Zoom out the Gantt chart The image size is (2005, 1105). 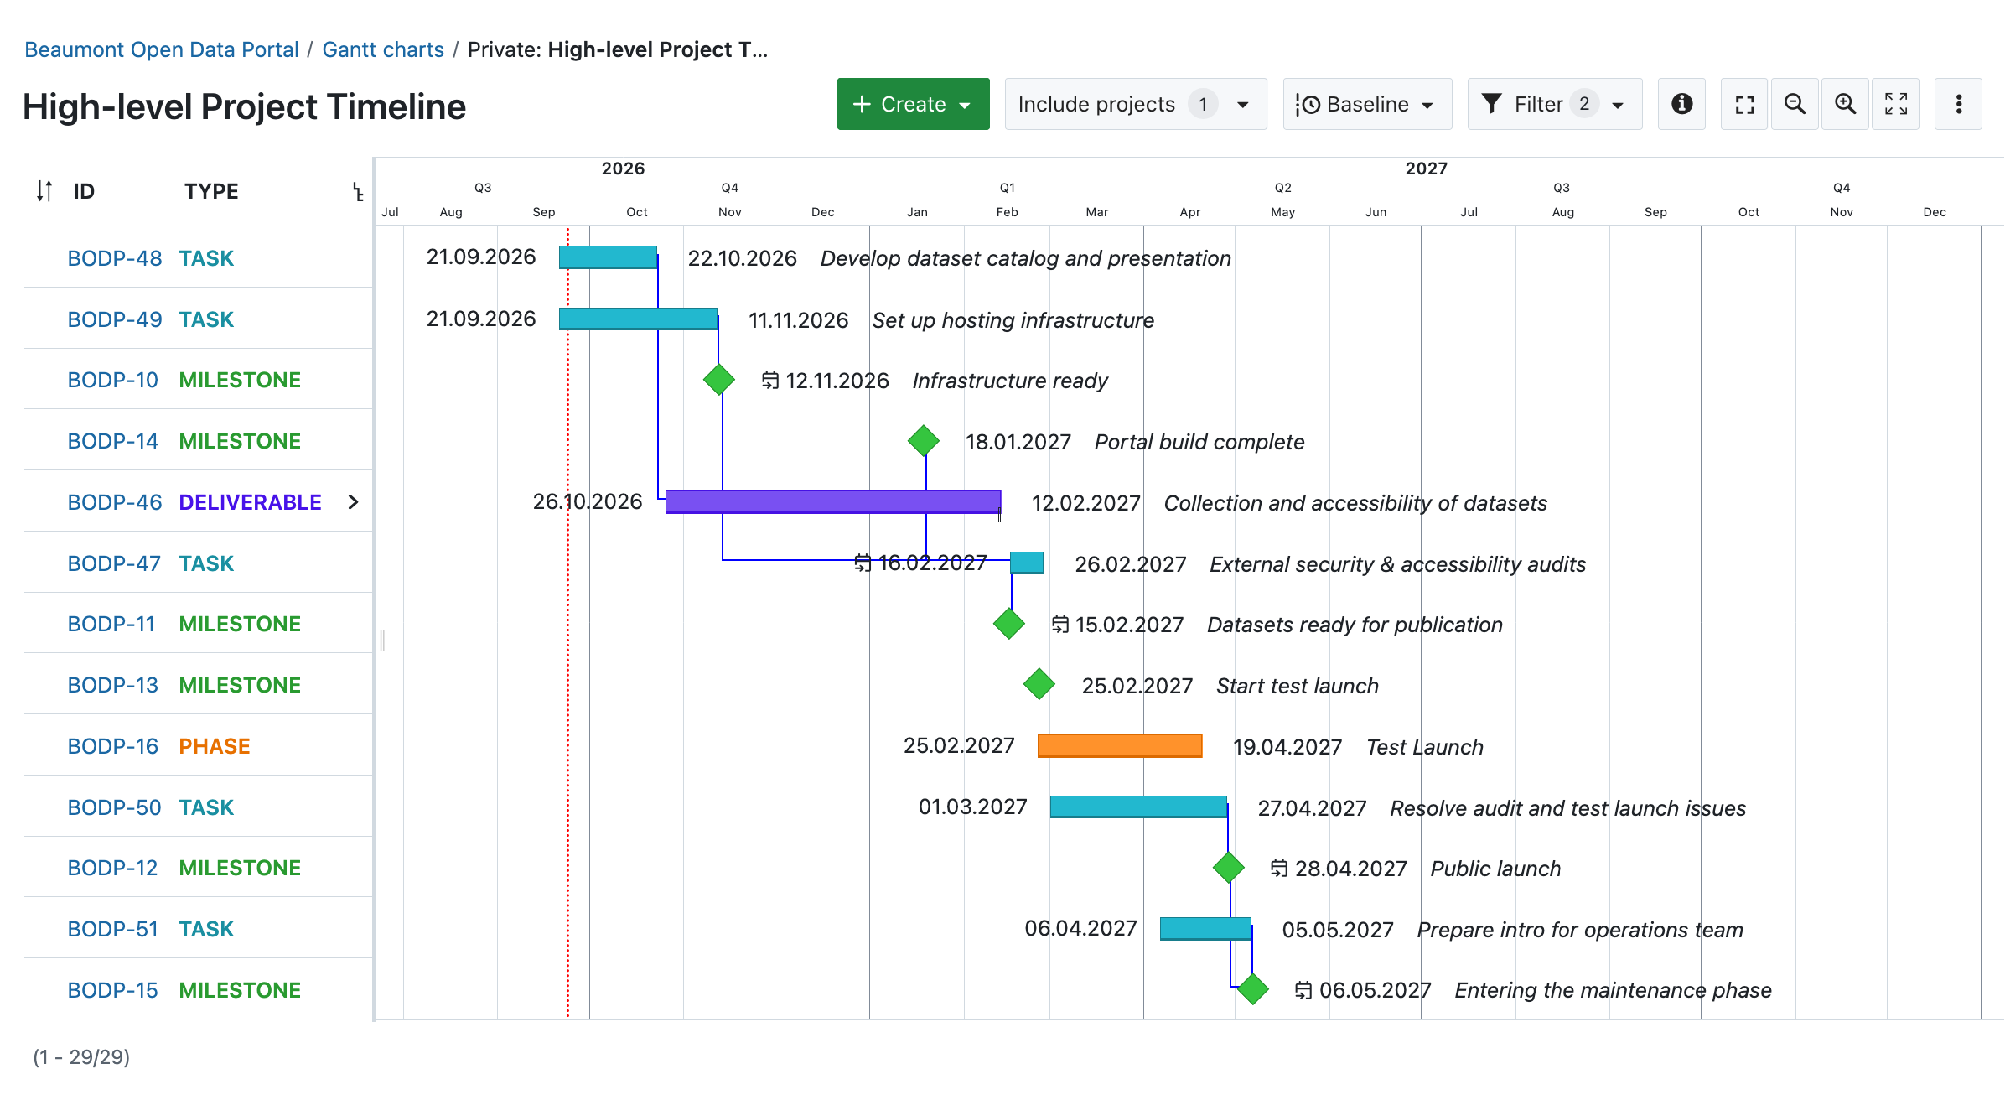click(x=1795, y=104)
